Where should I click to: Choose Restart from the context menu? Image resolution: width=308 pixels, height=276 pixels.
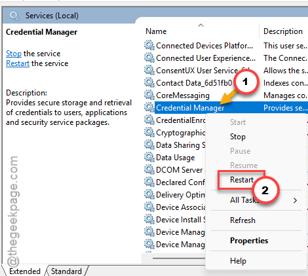pos(242,180)
